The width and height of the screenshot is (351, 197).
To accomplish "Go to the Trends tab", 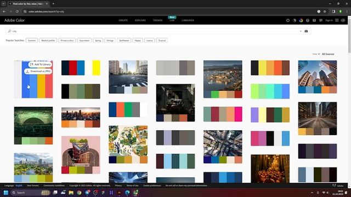I will tap(157, 20).
